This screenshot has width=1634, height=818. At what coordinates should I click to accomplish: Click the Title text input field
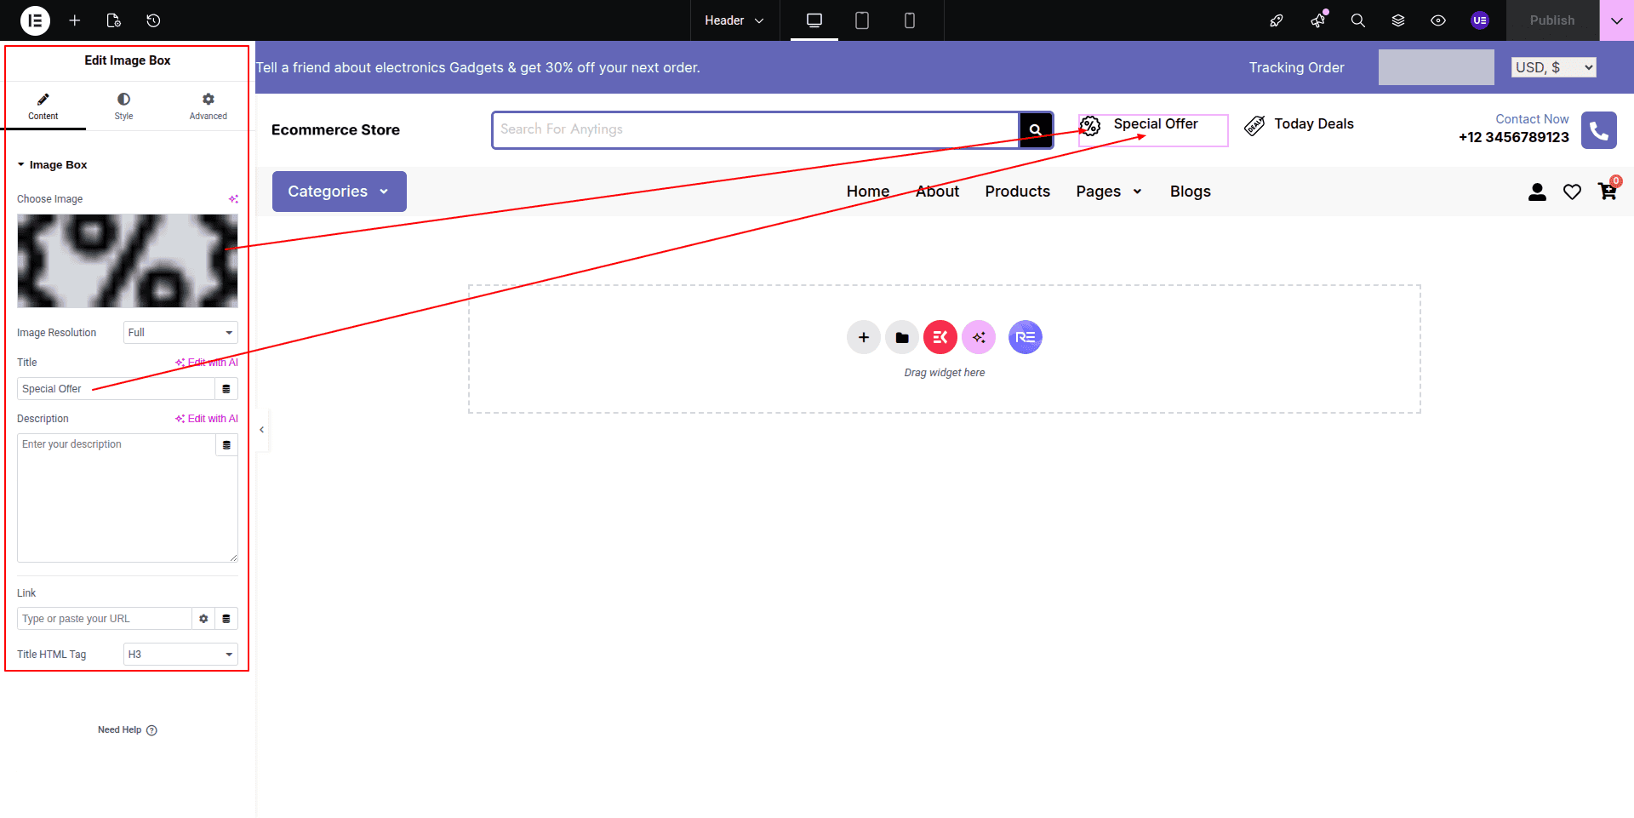point(116,389)
